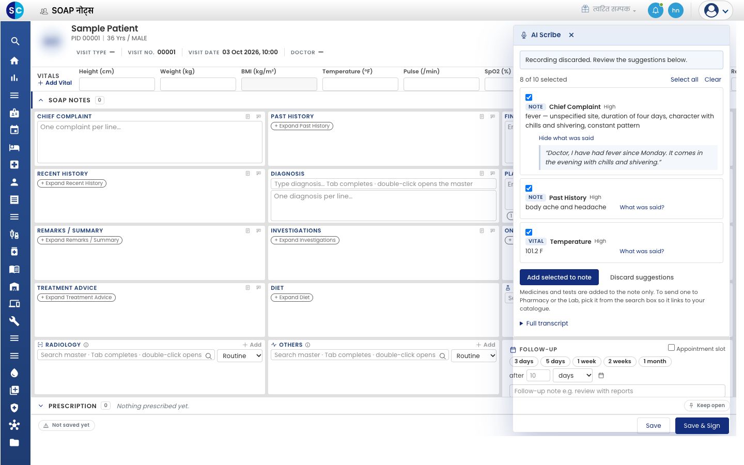This screenshot has height=465, width=744.
Task: Choose the '1 week' follow-up chip
Action: (x=586, y=362)
